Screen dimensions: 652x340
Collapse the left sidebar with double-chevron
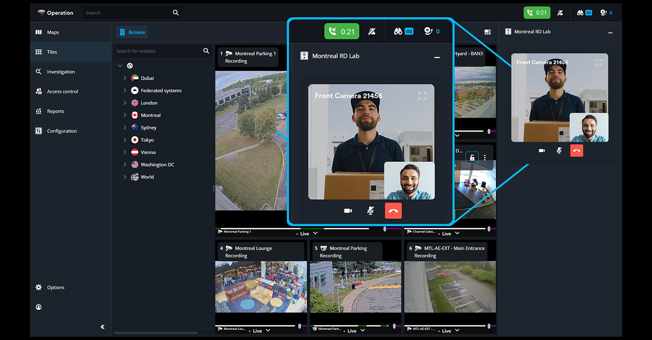(102, 327)
